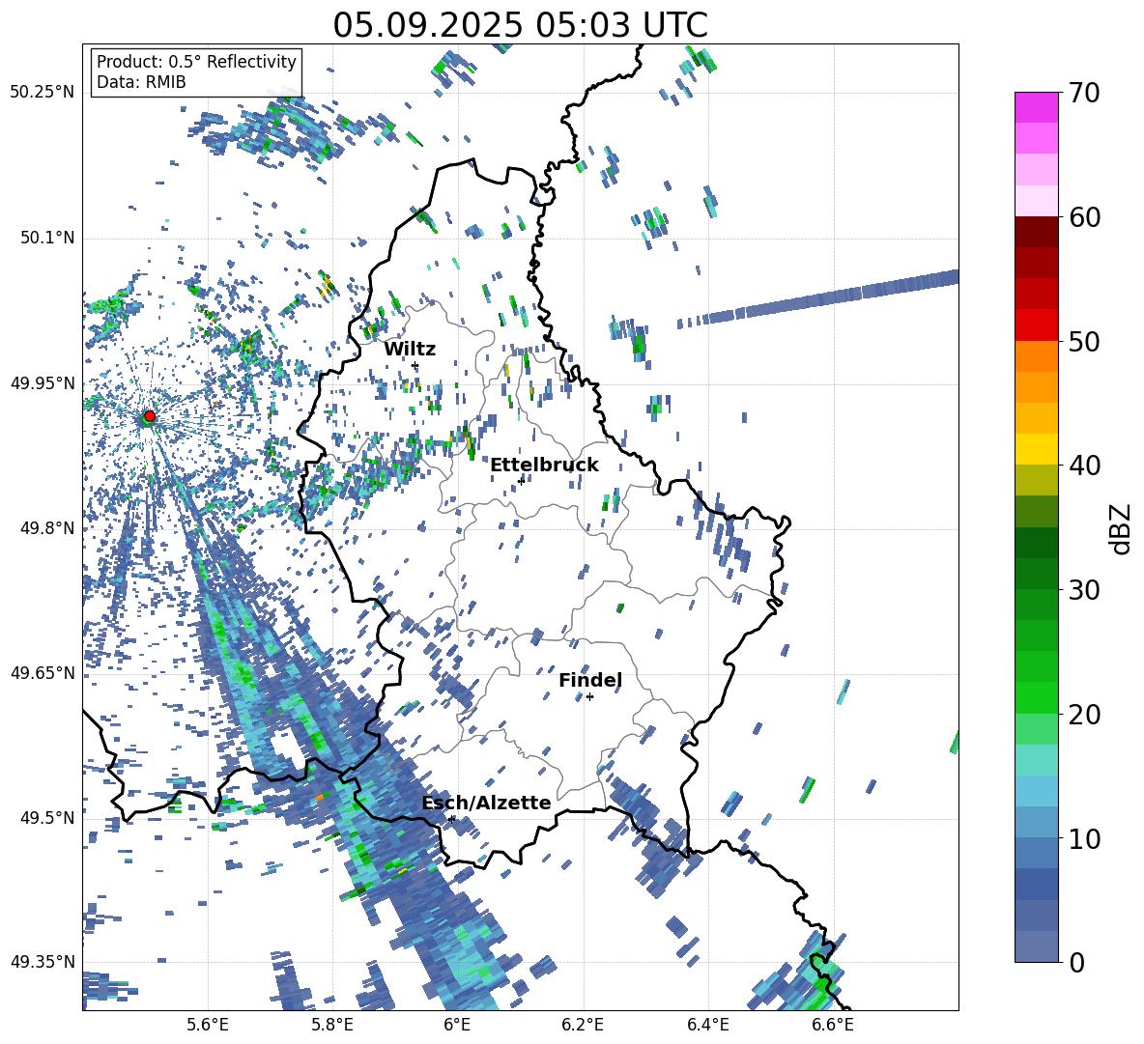Click the 60 tick on colorbar

(1083, 217)
